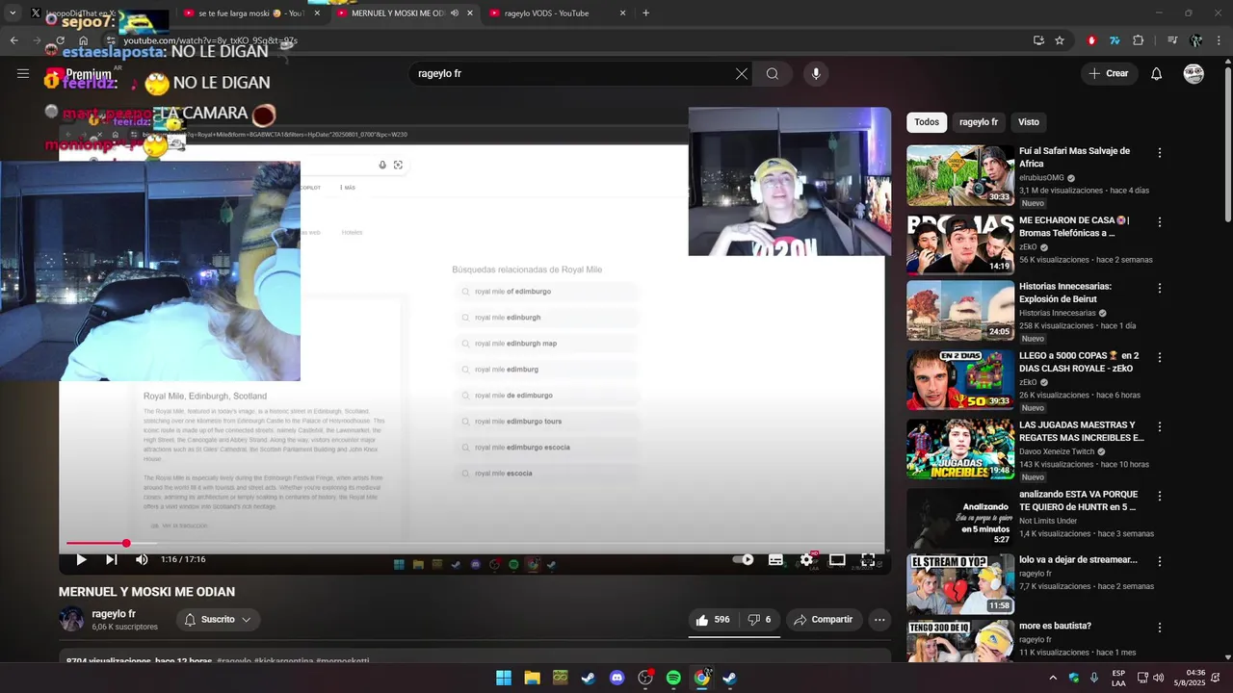
Task: Open video player settings gear
Action: pos(807,559)
